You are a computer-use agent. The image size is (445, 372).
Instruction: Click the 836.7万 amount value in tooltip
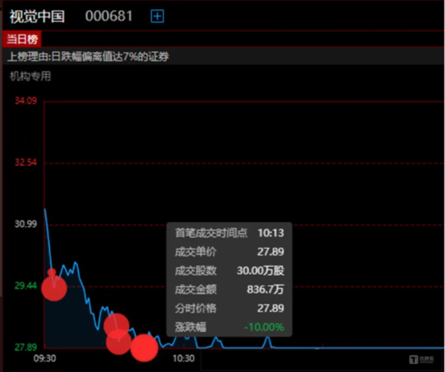[x=265, y=290]
